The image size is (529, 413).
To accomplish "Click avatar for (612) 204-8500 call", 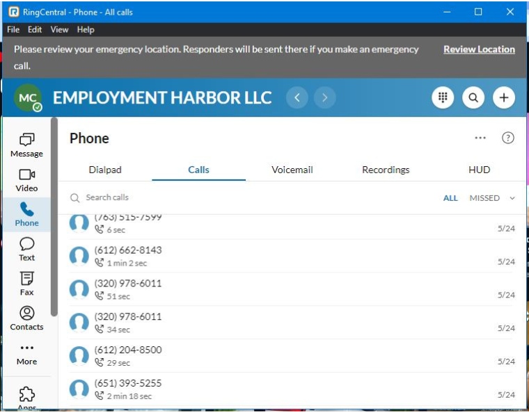I will (79, 356).
